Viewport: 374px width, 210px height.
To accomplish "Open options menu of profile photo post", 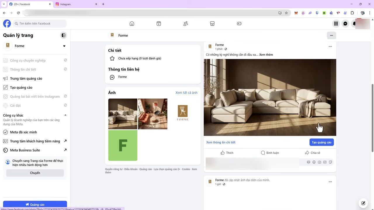I will tap(330, 182).
